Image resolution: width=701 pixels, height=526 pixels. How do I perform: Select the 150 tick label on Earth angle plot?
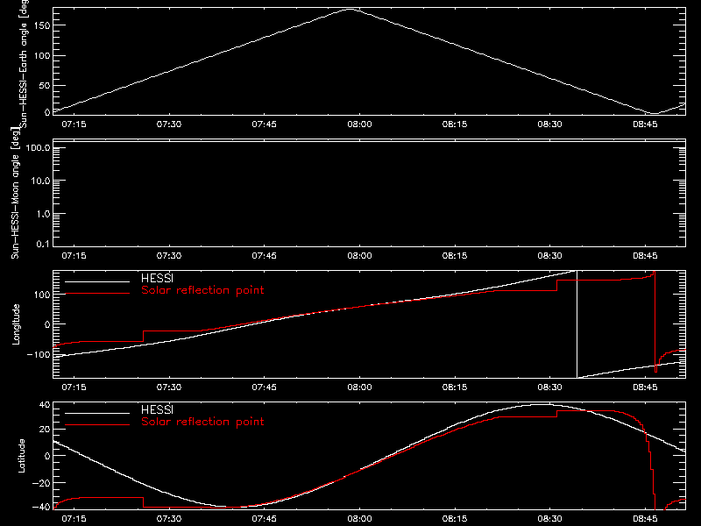41,25
